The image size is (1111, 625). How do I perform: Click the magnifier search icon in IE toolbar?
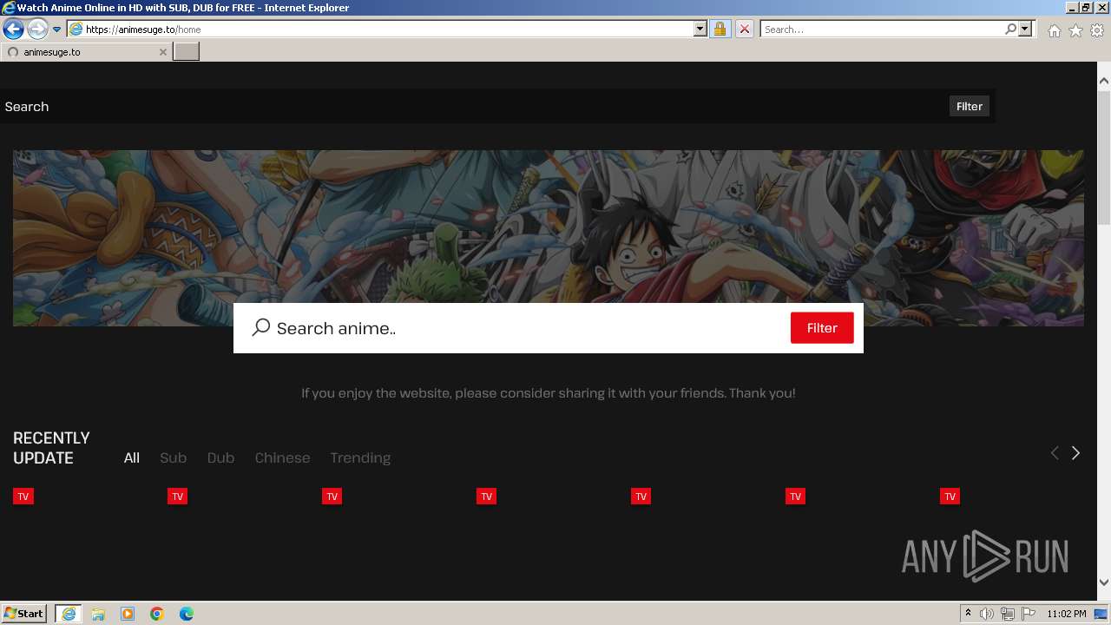1010,29
